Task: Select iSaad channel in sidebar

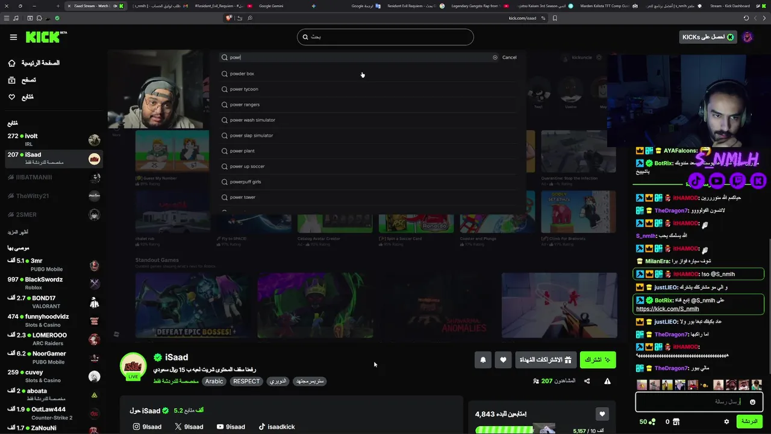Action: pos(53,159)
